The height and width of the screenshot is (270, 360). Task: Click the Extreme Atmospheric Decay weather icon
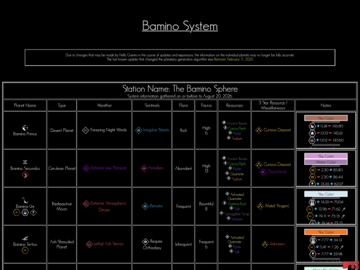86,203
